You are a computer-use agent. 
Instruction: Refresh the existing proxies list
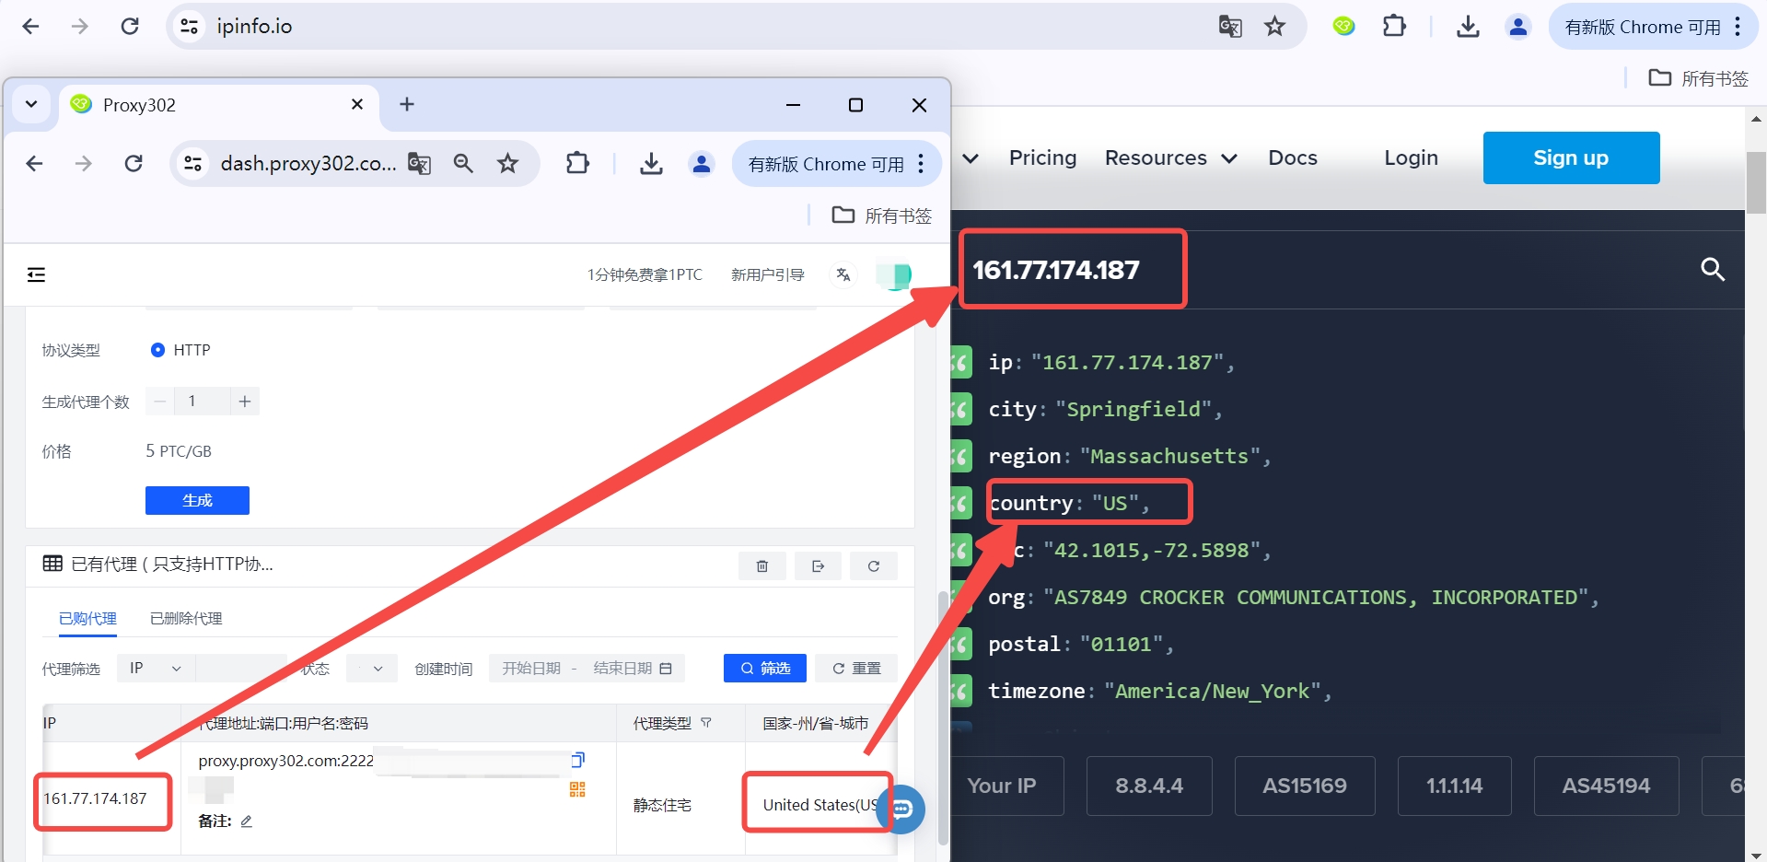pos(873,565)
